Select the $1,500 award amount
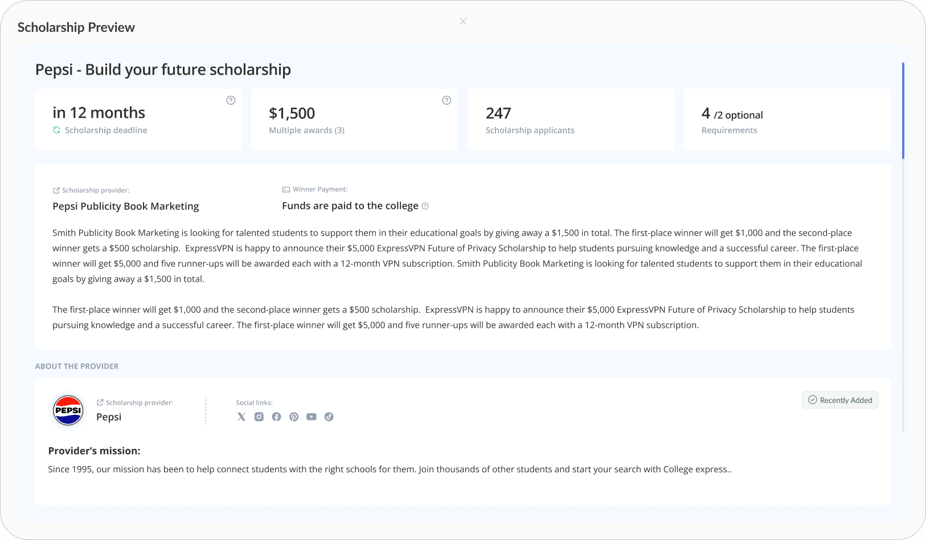The height and width of the screenshot is (540, 926). click(x=292, y=113)
